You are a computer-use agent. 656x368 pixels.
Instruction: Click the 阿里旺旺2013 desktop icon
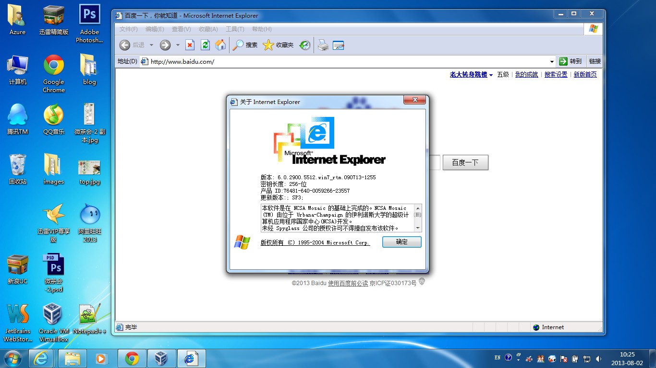89,223
